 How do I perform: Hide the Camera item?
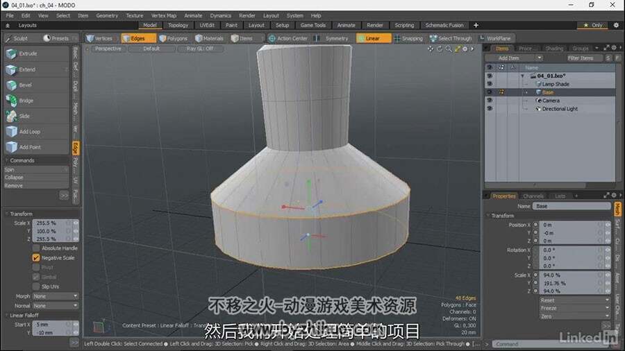click(490, 101)
